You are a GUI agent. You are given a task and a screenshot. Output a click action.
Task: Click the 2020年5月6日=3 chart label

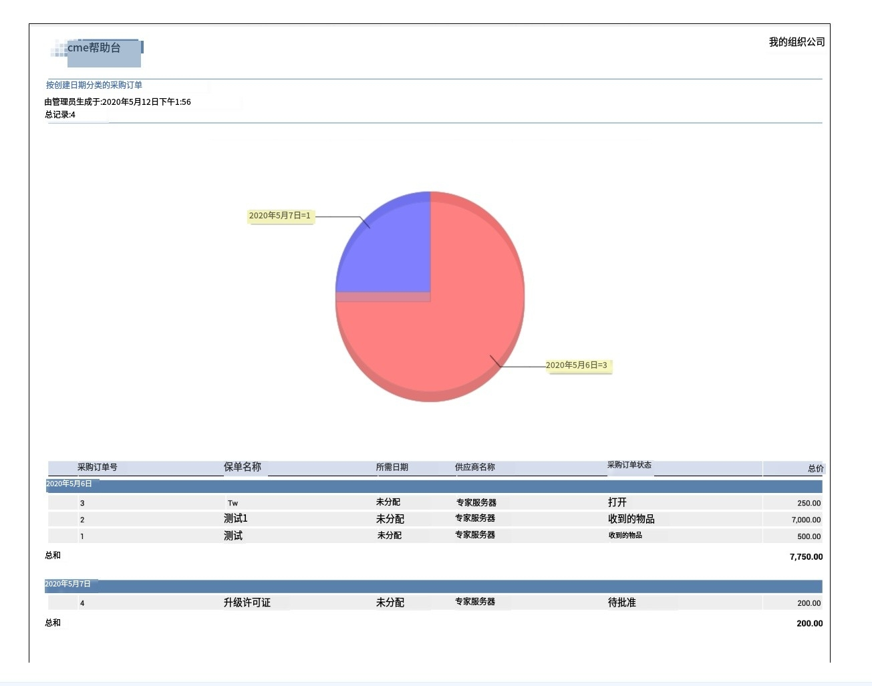click(577, 365)
